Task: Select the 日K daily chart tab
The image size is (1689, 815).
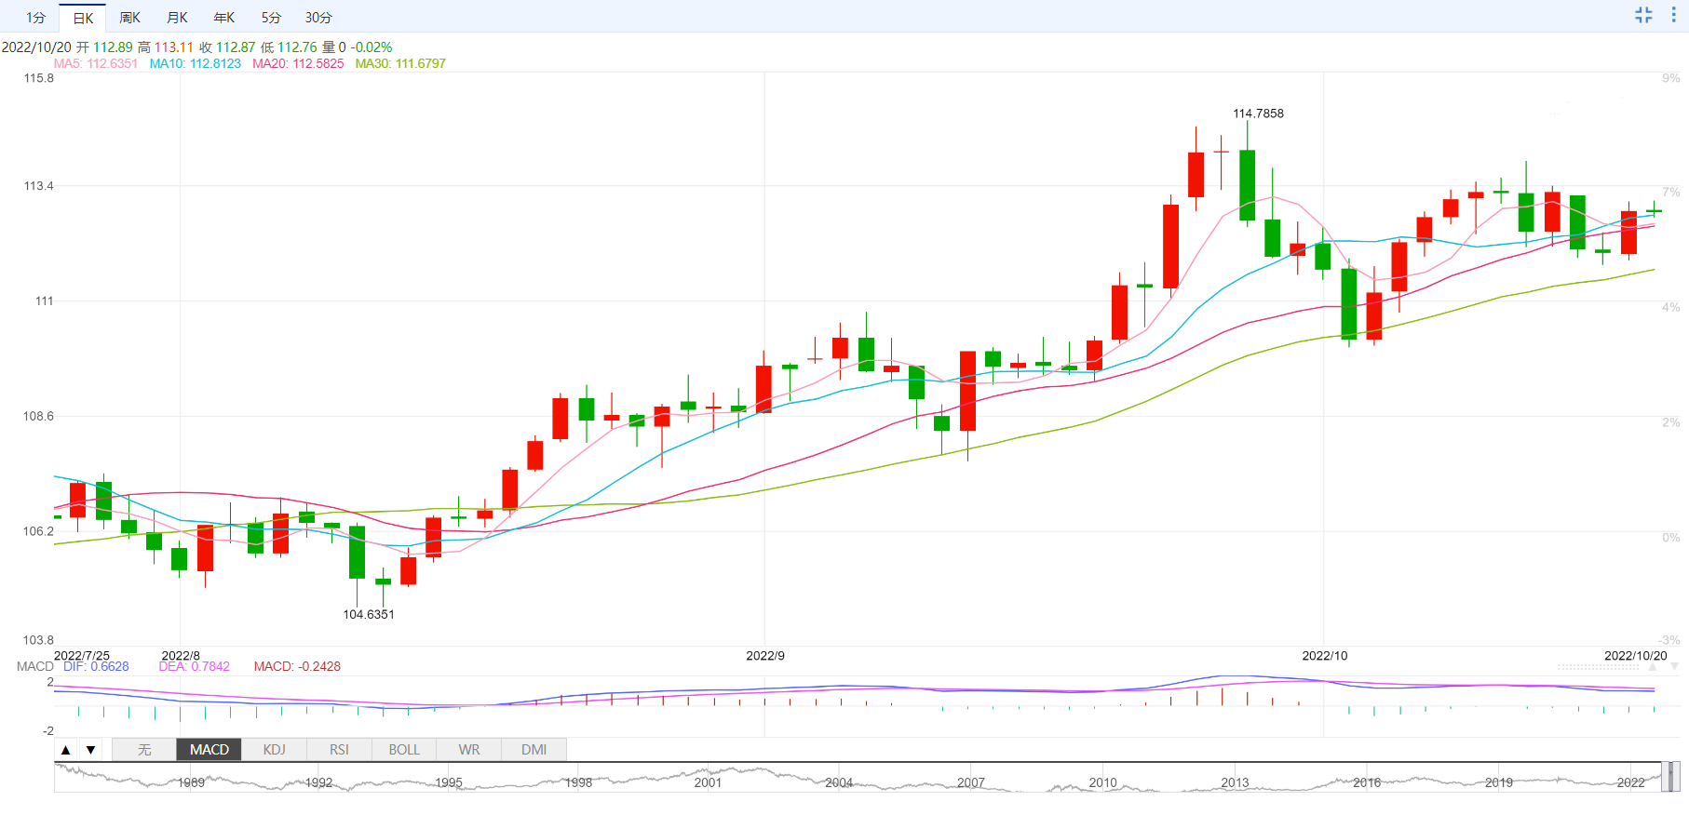Action: 83,18
